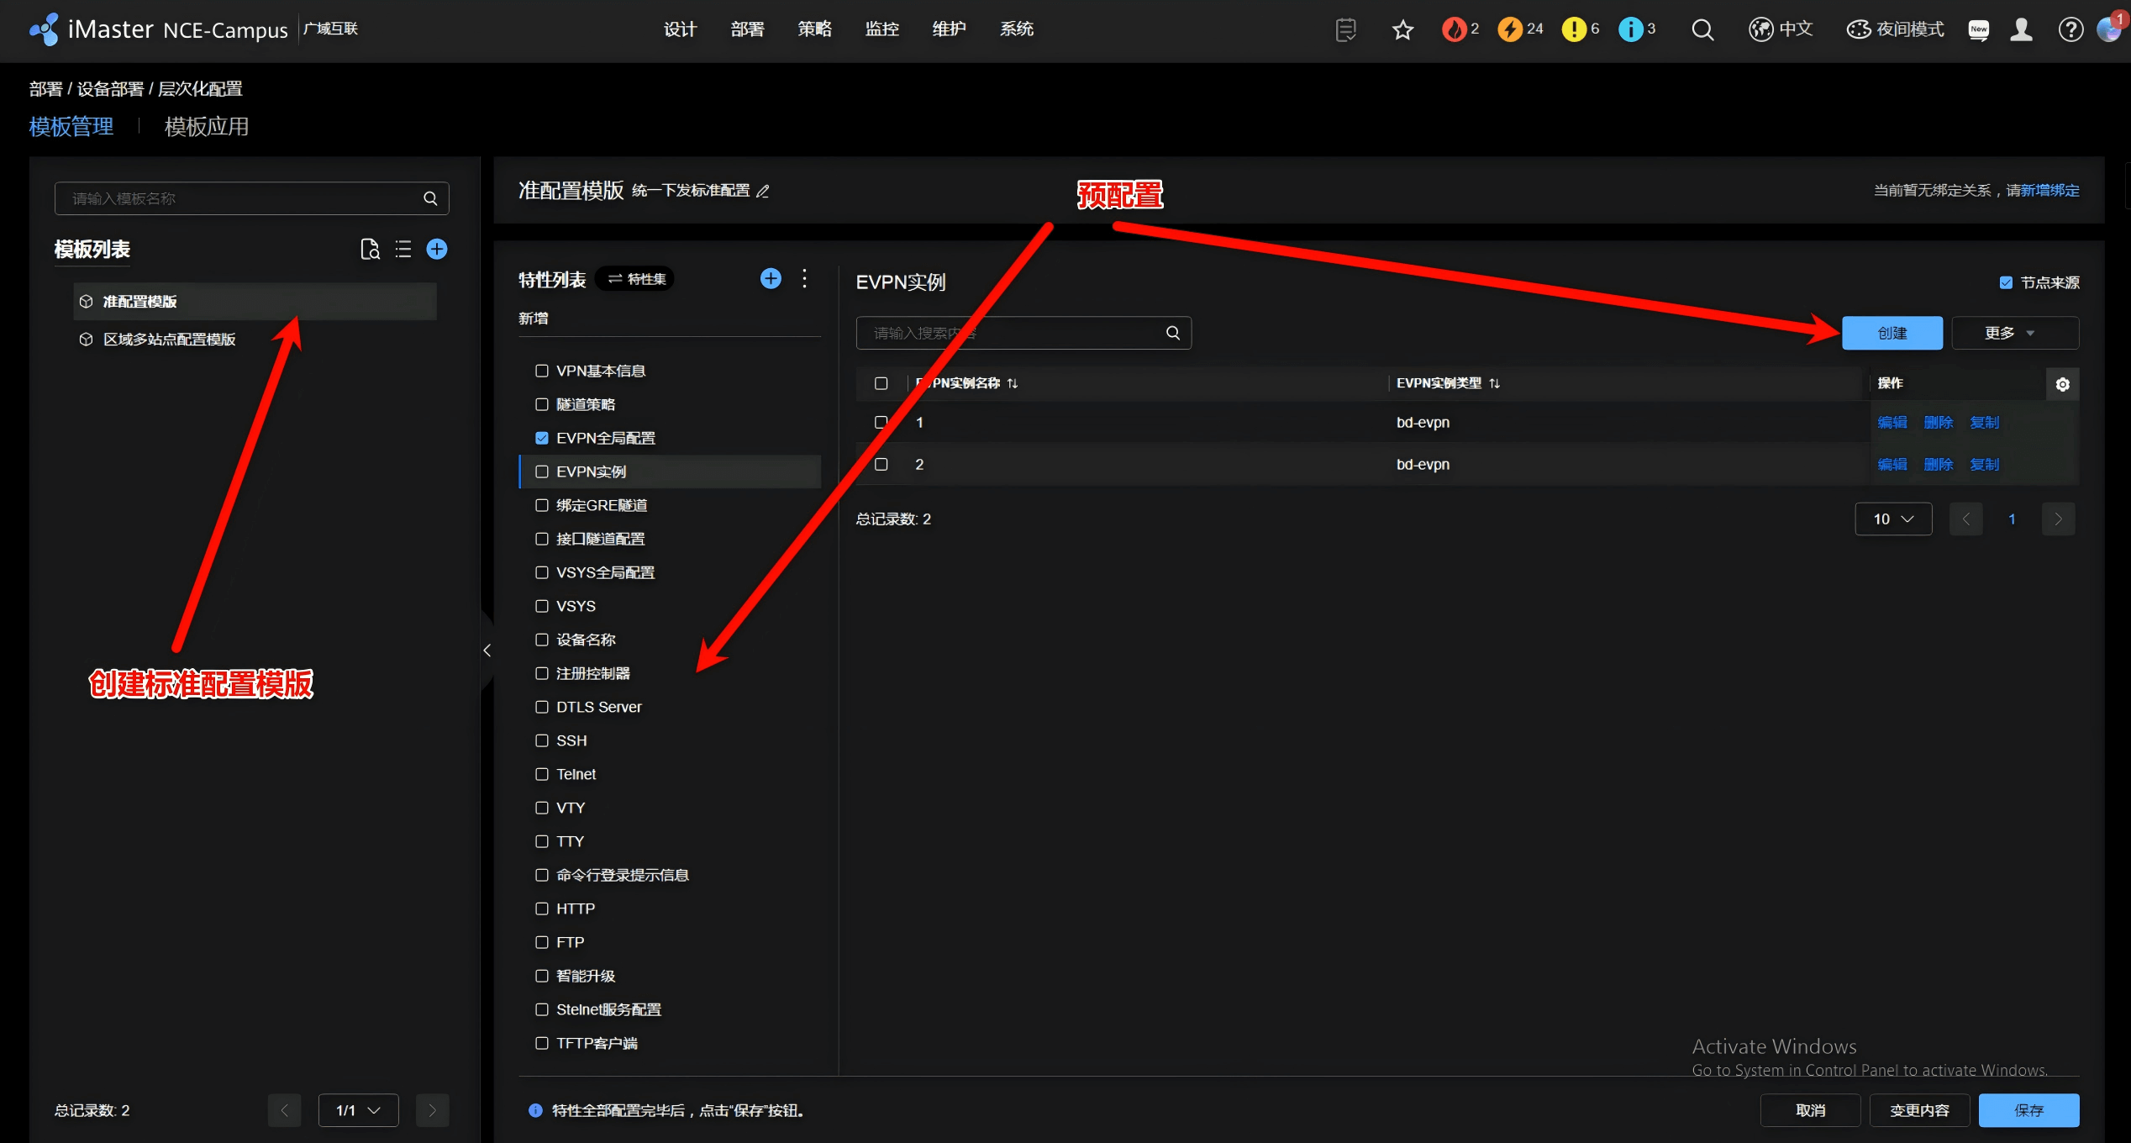Click the template name search field

(244, 199)
